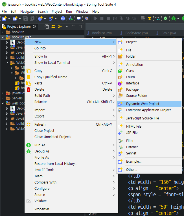Image resolution: width=184 pixels, height=216 pixels.
Task: Click the Resume debug toolbar icon
Action: pos(95,18)
